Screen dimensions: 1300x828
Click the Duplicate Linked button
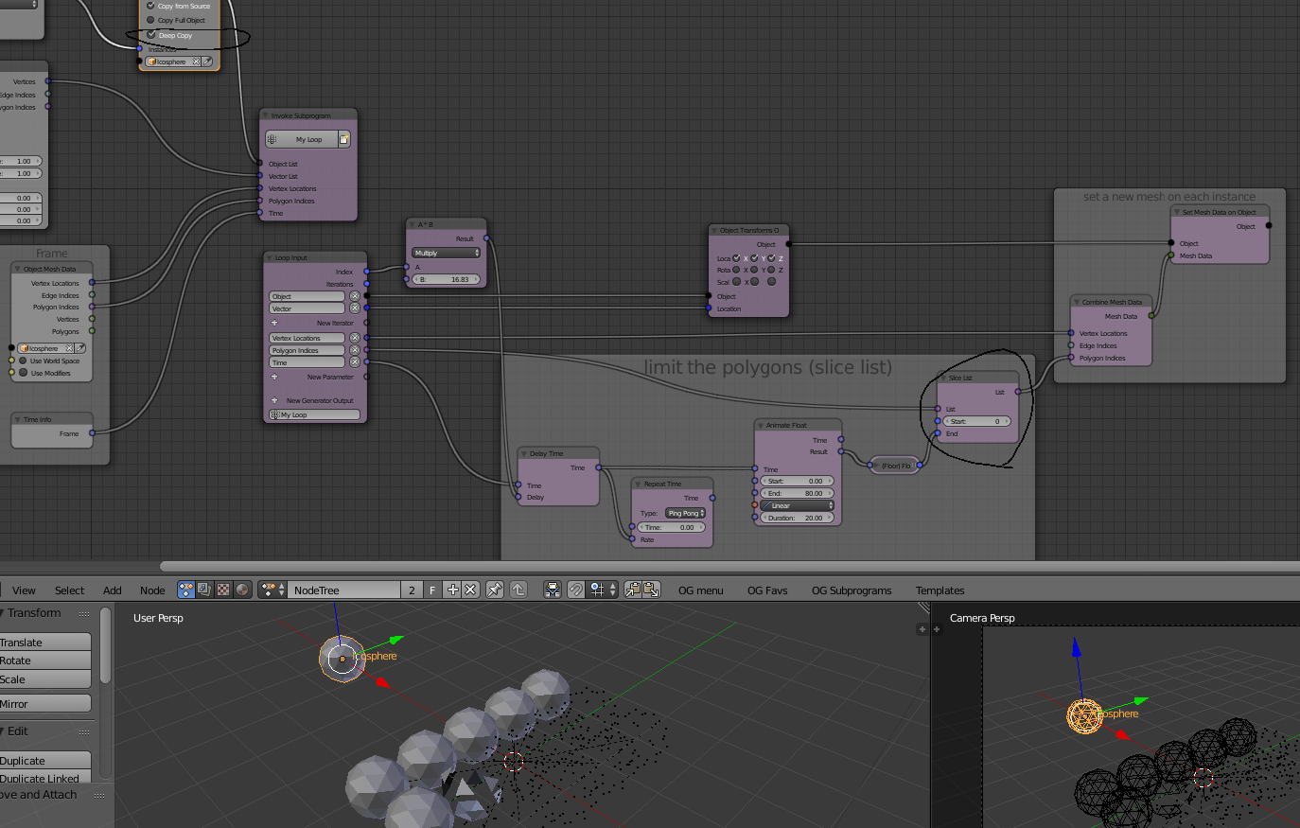(45, 778)
